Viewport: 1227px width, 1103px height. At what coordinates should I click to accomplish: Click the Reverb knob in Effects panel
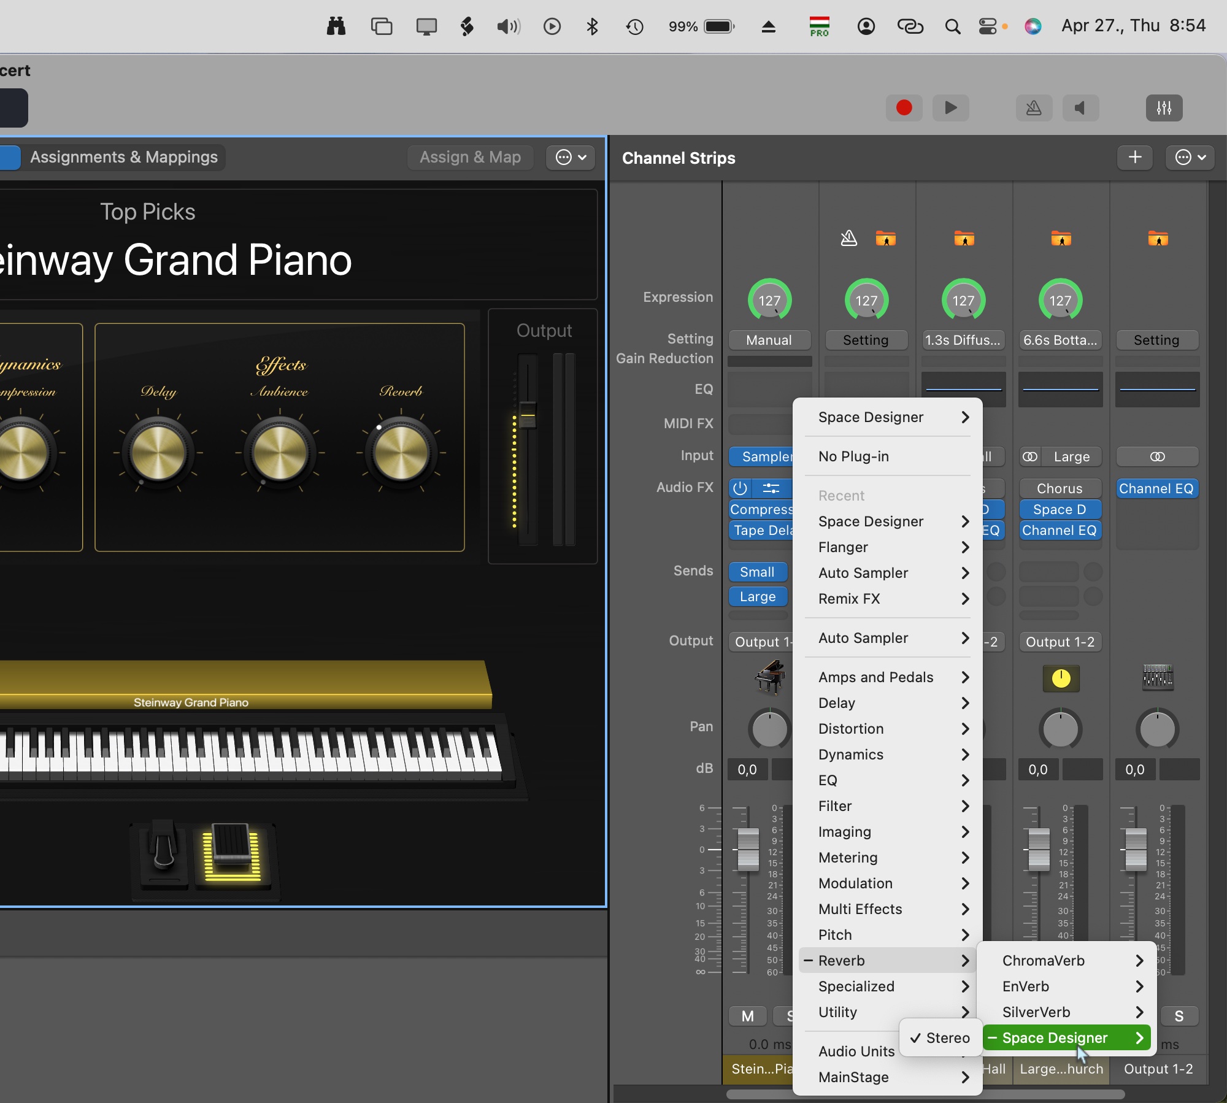tap(401, 454)
